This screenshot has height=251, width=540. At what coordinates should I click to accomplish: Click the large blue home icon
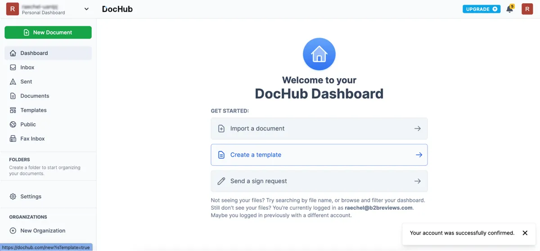point(319,54)
